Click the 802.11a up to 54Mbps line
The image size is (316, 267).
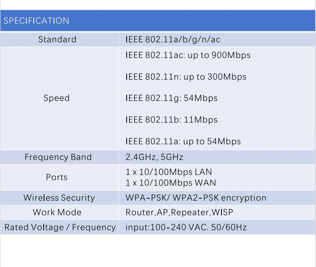pyautogui.click(x=183, y=141)
